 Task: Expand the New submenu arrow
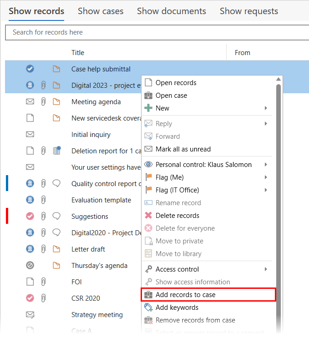(266, 108)
